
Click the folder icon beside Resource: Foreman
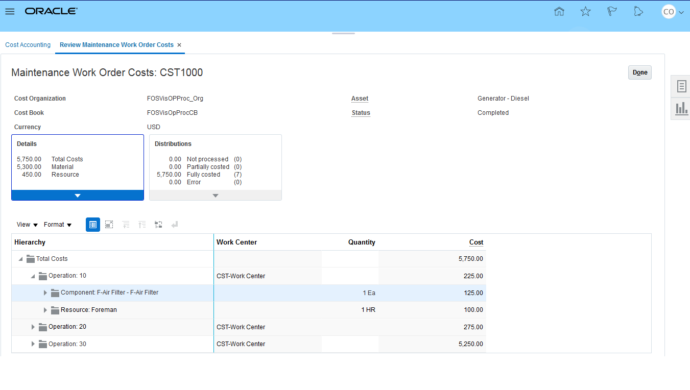(55, 310)
